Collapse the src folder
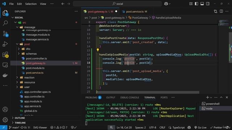This screenshot has width=232, height=130. (16, 22)
